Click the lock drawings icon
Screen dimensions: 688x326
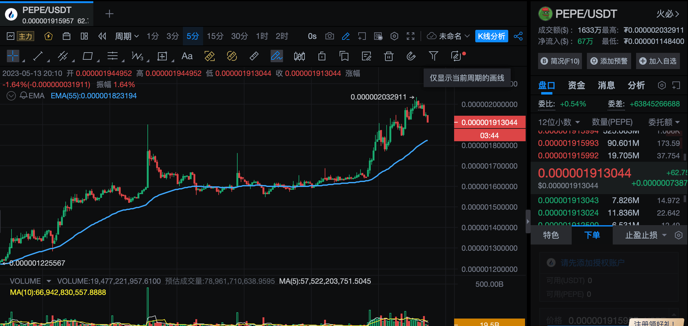[x=322, y=56]
